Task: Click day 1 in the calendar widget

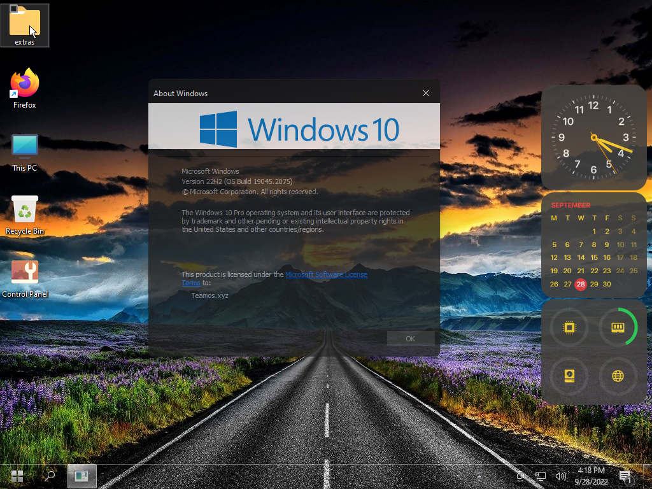Action: click(594, 231)
